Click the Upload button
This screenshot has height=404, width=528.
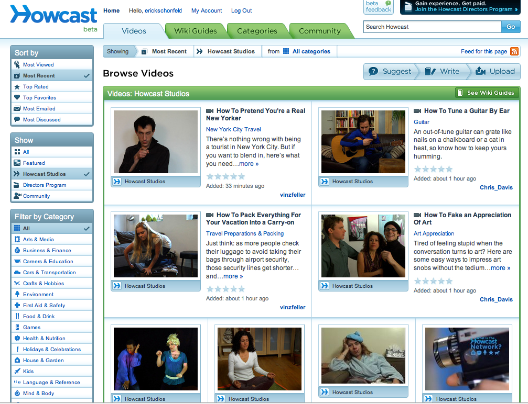point(495,71)
